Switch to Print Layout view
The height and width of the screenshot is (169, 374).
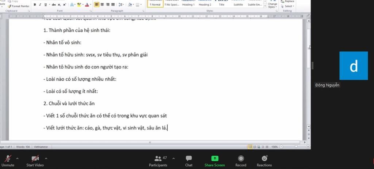click(250, 147)
